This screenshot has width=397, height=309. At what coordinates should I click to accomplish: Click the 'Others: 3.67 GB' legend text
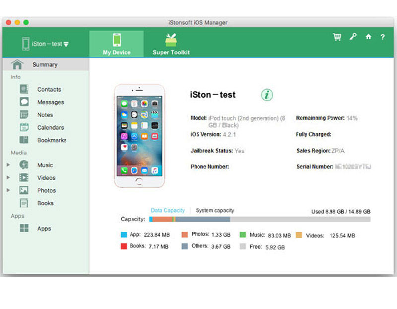coord(211,246)
